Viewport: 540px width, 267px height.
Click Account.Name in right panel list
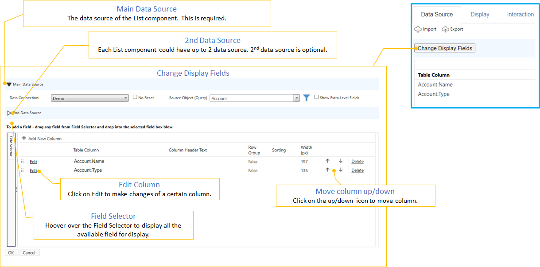pos(435,85)
